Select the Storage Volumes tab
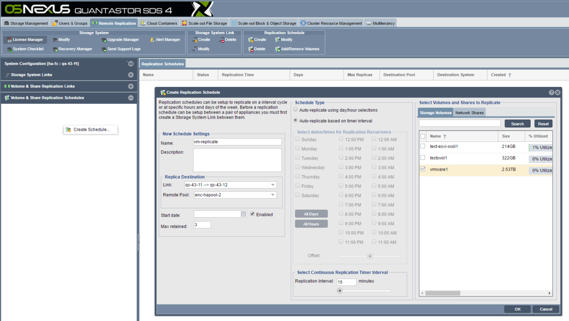Viewport: 569px width, 321px height. click(436, 113)
